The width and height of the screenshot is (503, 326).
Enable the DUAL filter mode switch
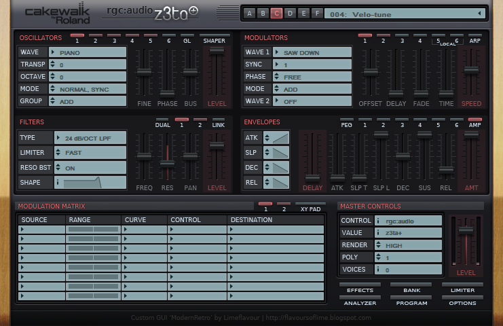tap(163, 120)
